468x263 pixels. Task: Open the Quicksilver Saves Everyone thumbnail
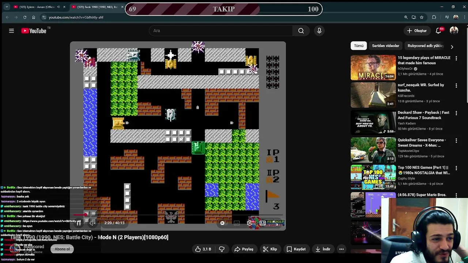373,150
